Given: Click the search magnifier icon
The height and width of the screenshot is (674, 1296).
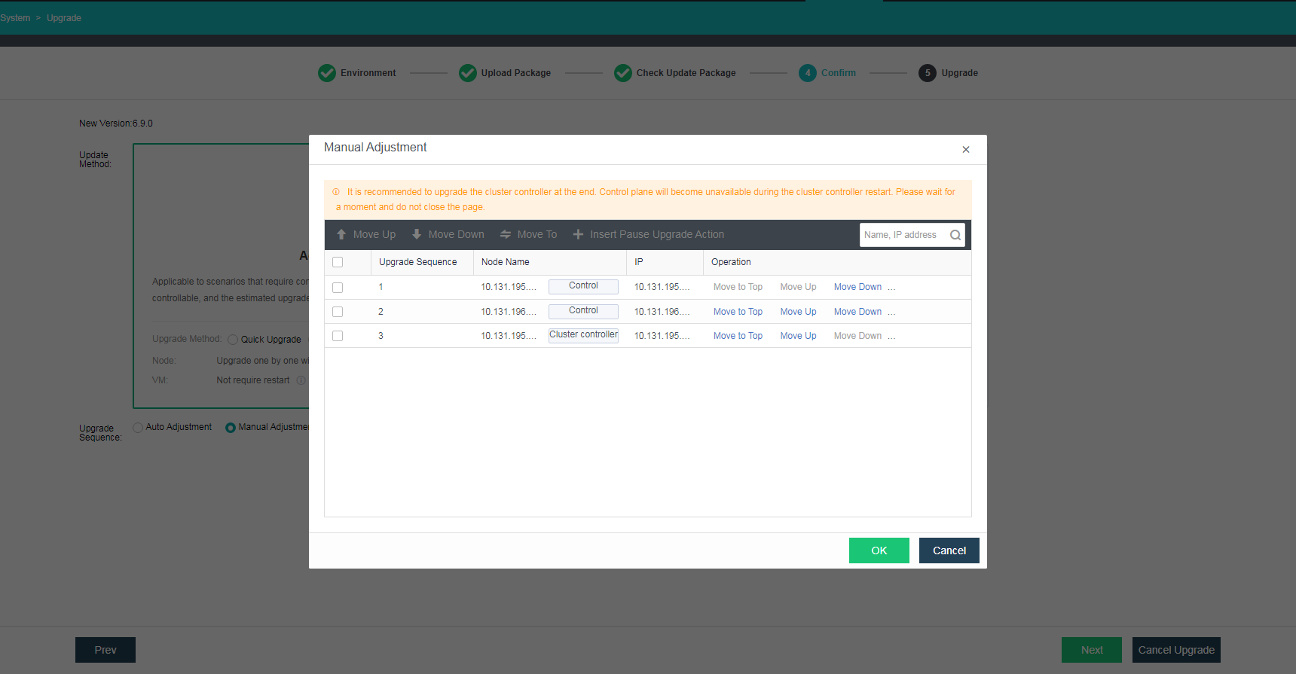Looking at the screenshot, I should 955,235.
